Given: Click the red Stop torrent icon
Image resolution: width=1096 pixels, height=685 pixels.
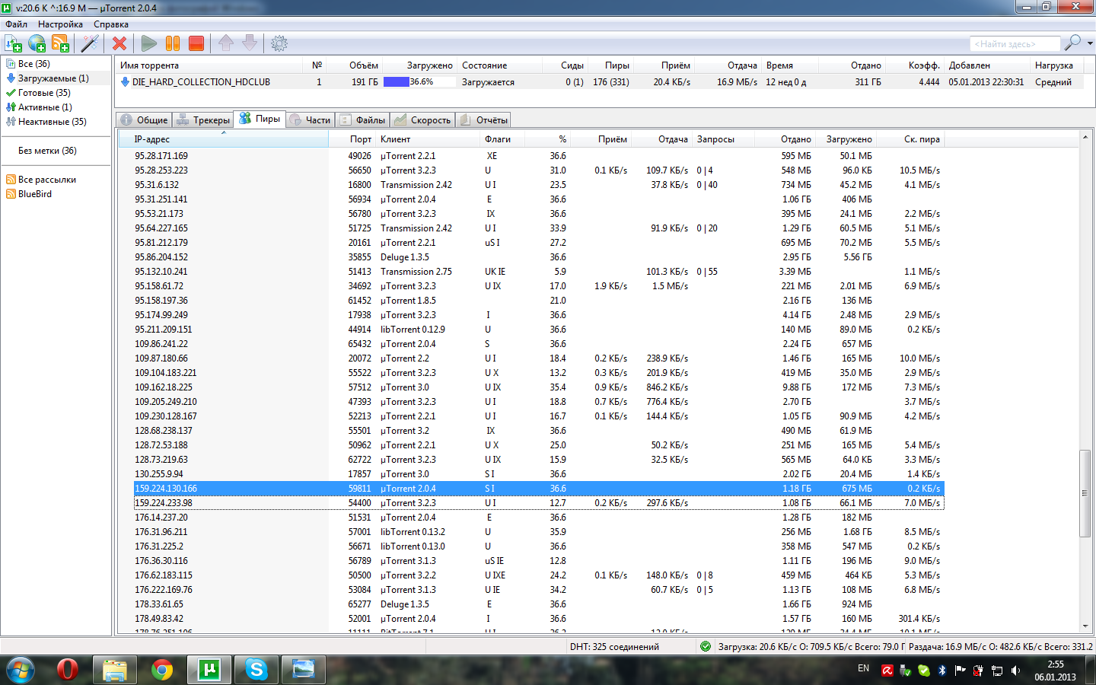Looking at the screenshot, I should [196, 43].
